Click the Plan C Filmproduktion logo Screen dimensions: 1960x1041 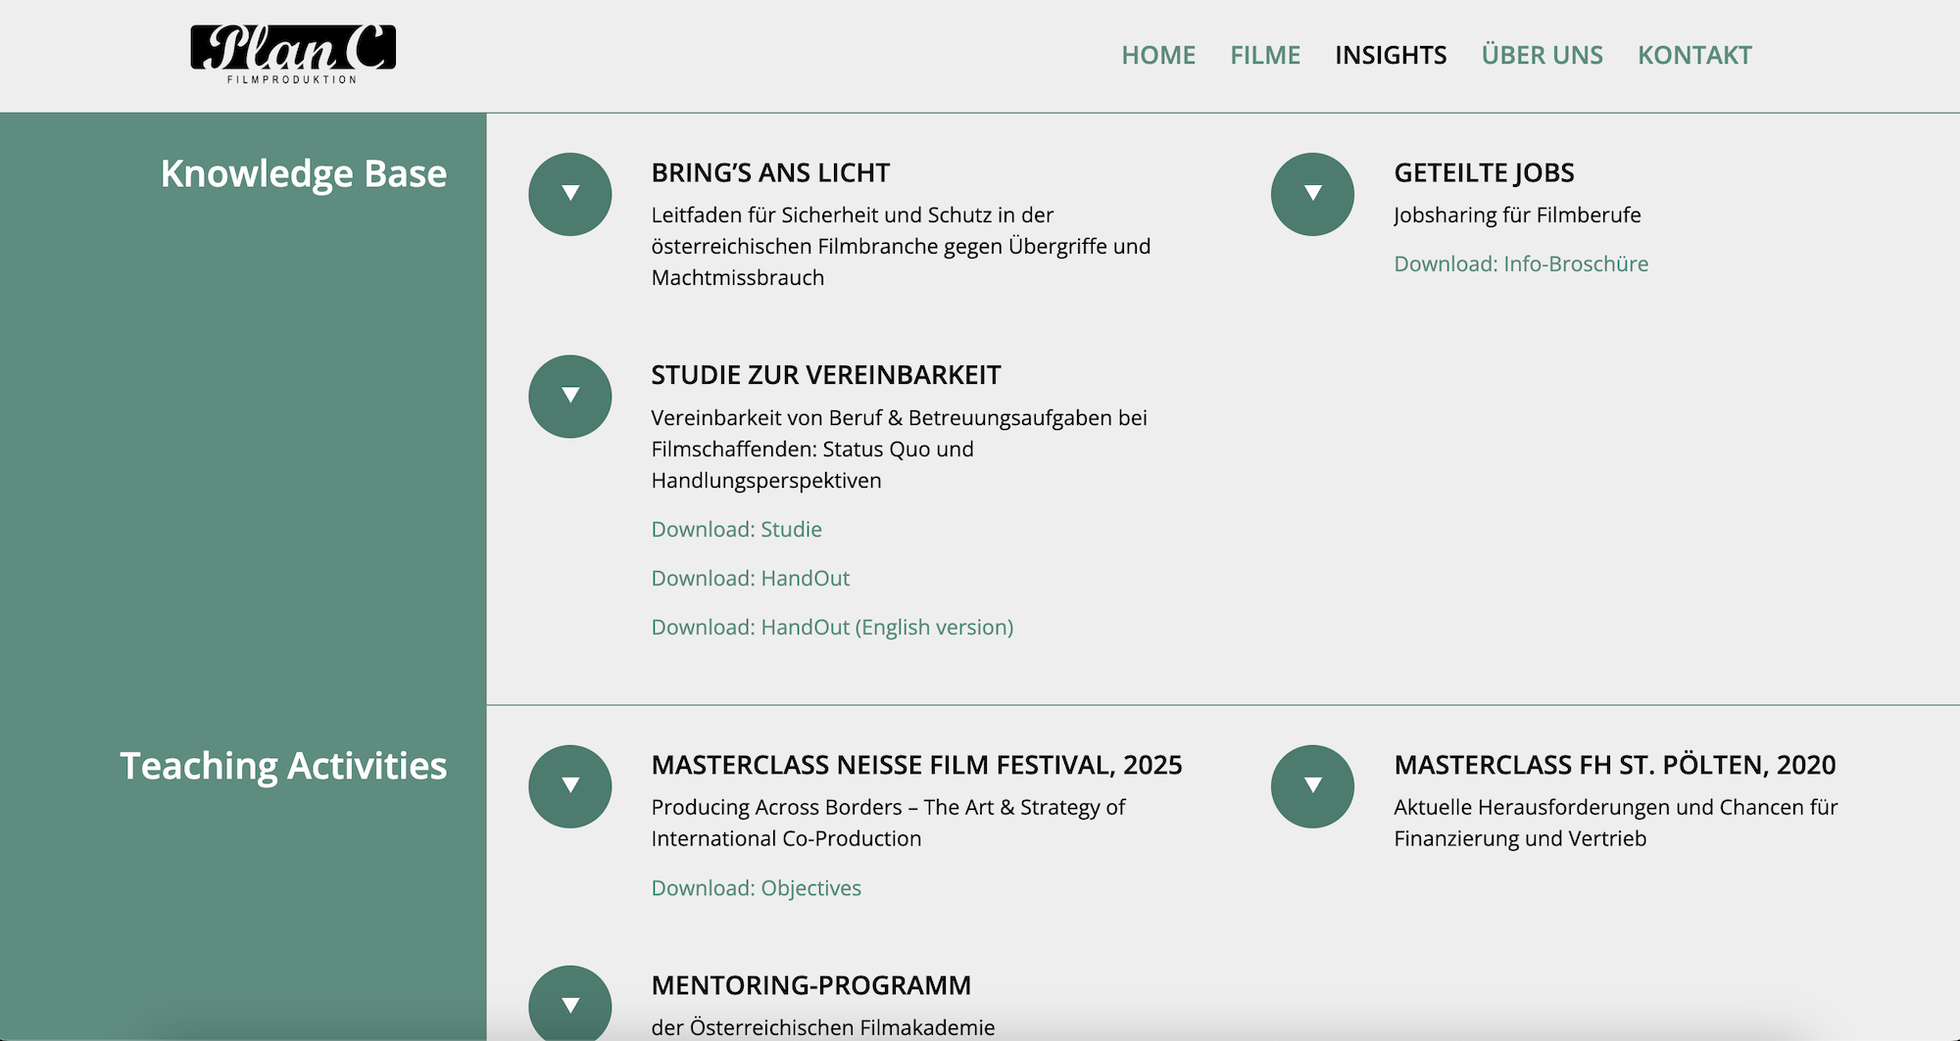[293, 54]
